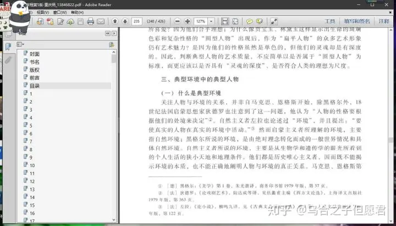Viewport: 396px width, 226px height.
Task: Select the 目录 bookmark
Action: coord(34,86)
